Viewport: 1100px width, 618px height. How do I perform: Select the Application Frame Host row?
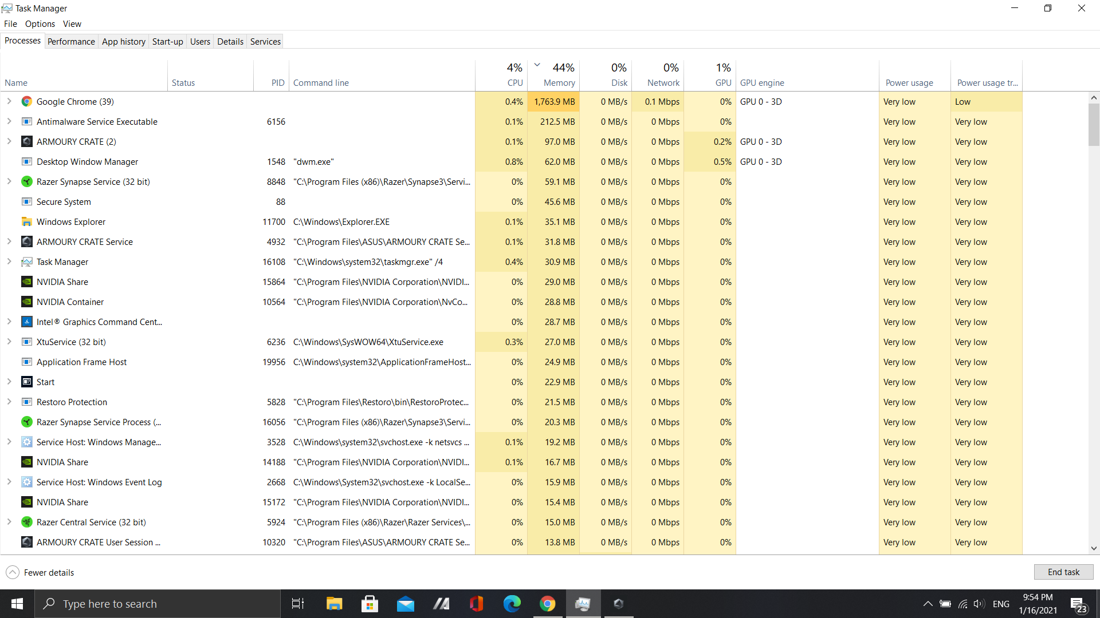(x=512, y=362)
